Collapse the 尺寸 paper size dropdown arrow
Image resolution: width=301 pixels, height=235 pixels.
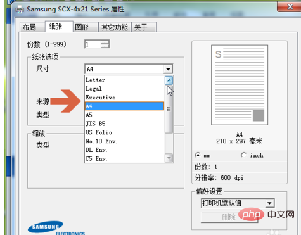coord(168,69)
